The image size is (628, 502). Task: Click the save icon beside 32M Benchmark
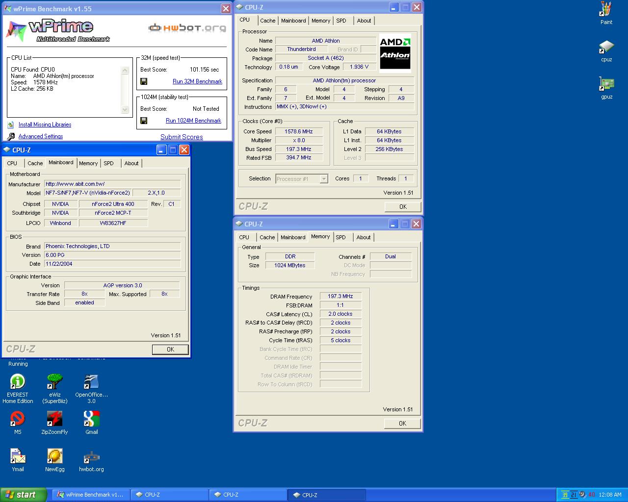tap(144, 81)
